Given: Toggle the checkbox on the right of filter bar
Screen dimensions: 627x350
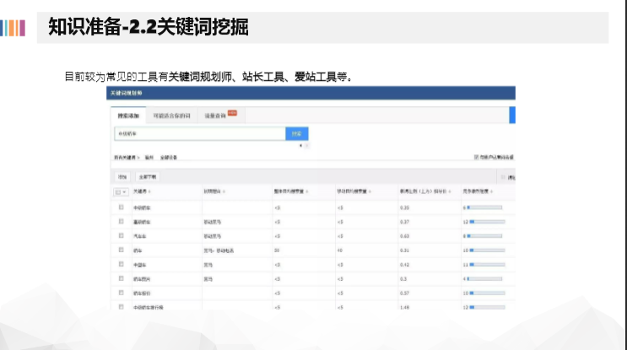Looking at the screenshot, I should point(477,157).
